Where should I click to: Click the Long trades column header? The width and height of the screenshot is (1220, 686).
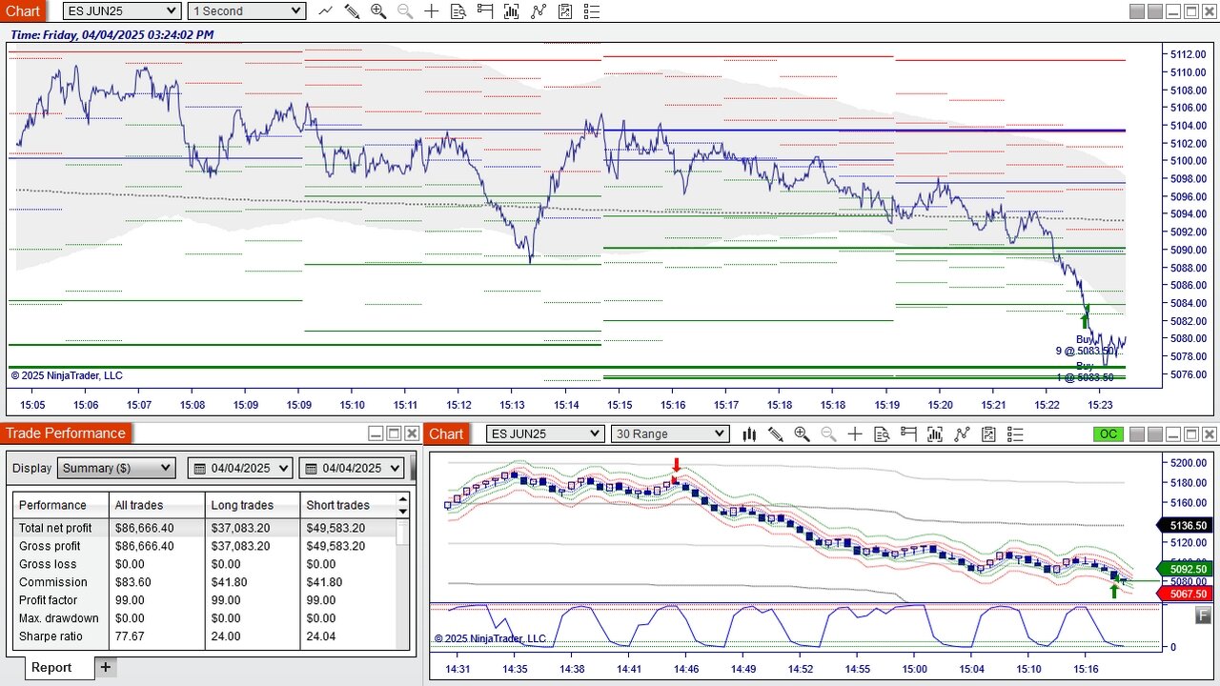(253, 505)
